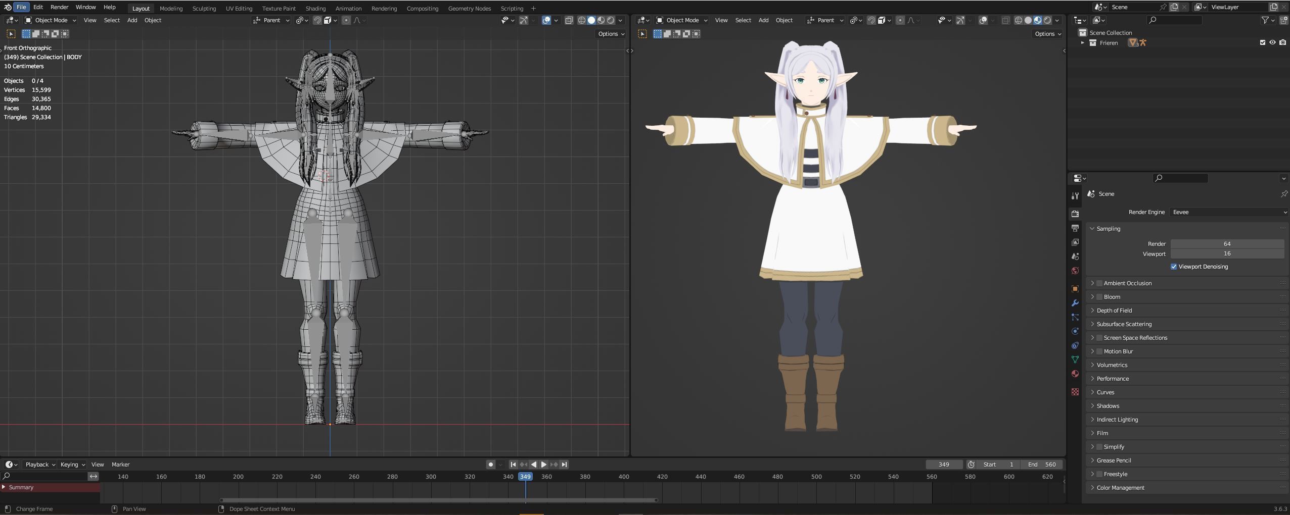
Task: Jump to last frame in timeline
Action: point(564,465)
